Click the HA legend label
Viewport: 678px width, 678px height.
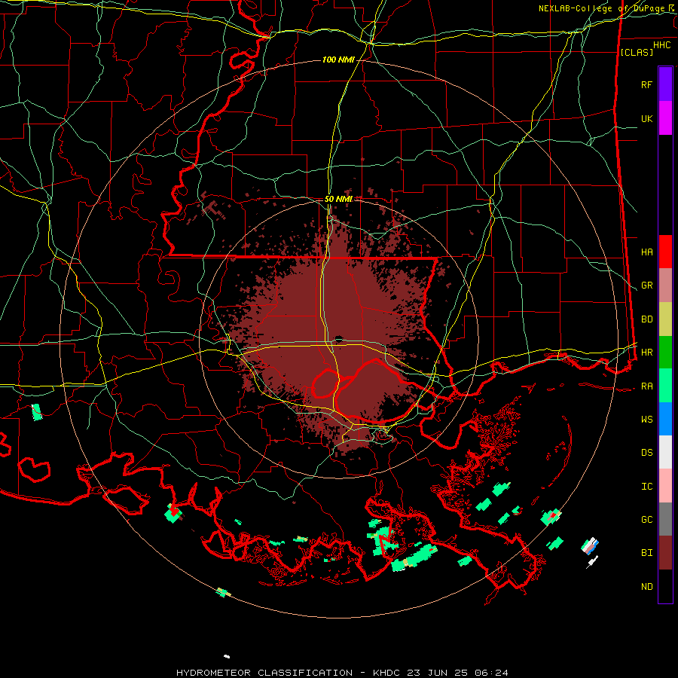click(646, 252)
